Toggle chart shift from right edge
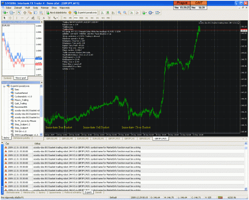Viewport: 249px width, 200px height. coord(137,12)
